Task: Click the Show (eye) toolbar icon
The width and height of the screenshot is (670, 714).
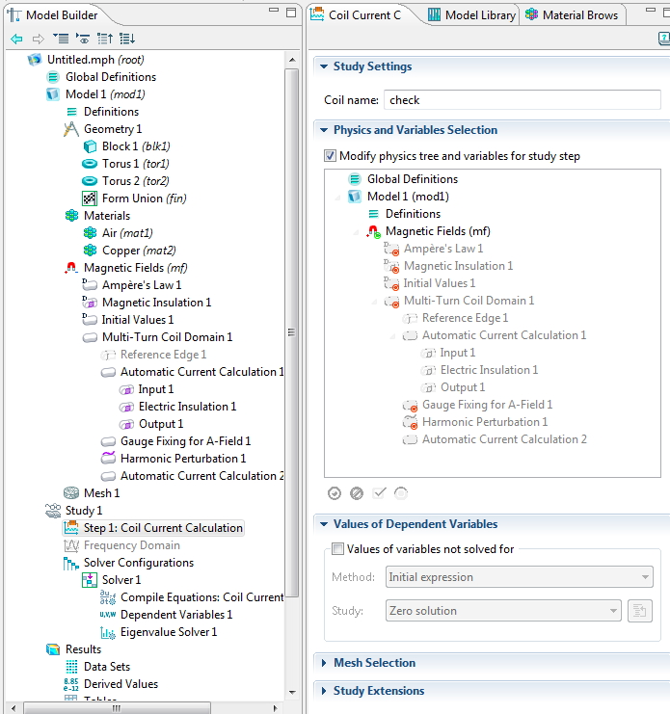Action: [83, 39]
